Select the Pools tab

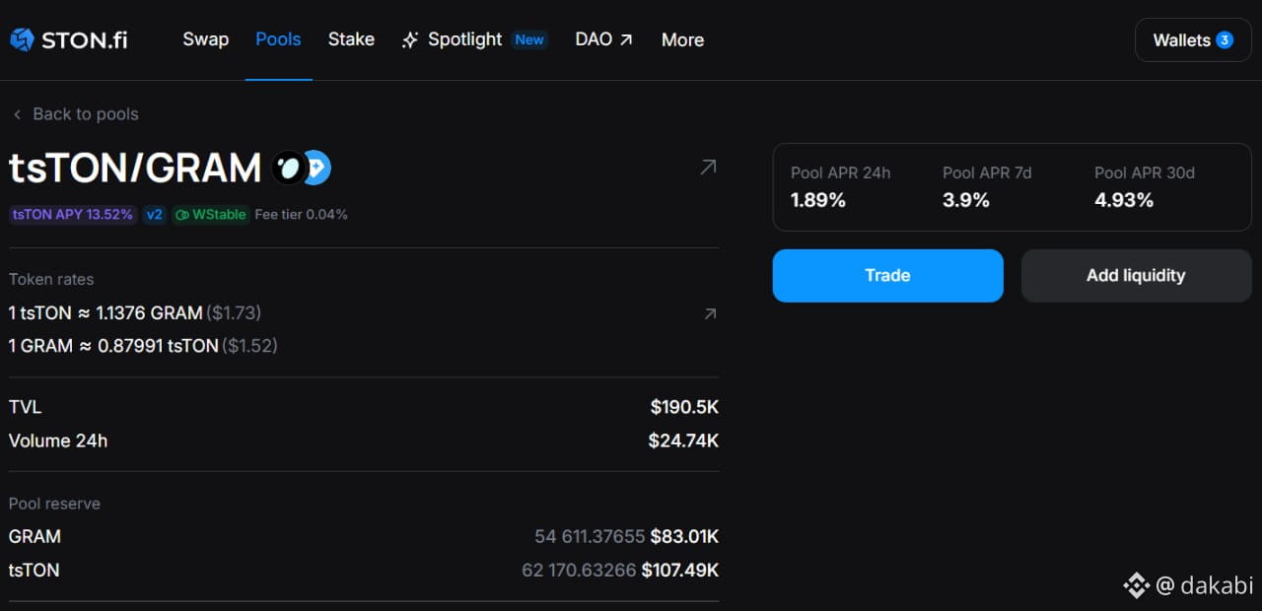click(278, 40)
